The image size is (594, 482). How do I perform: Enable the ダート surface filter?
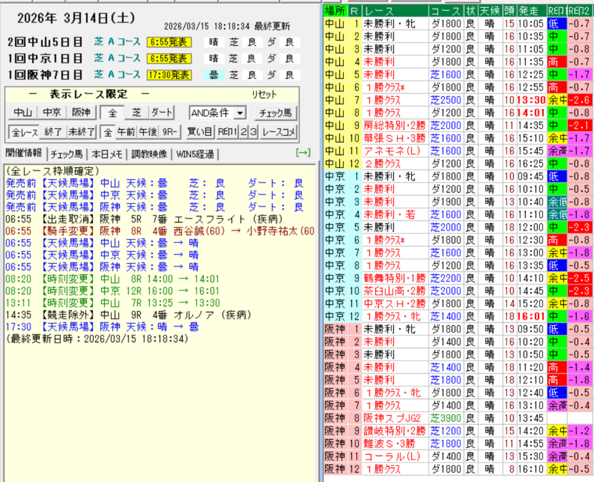click(162, 113)
